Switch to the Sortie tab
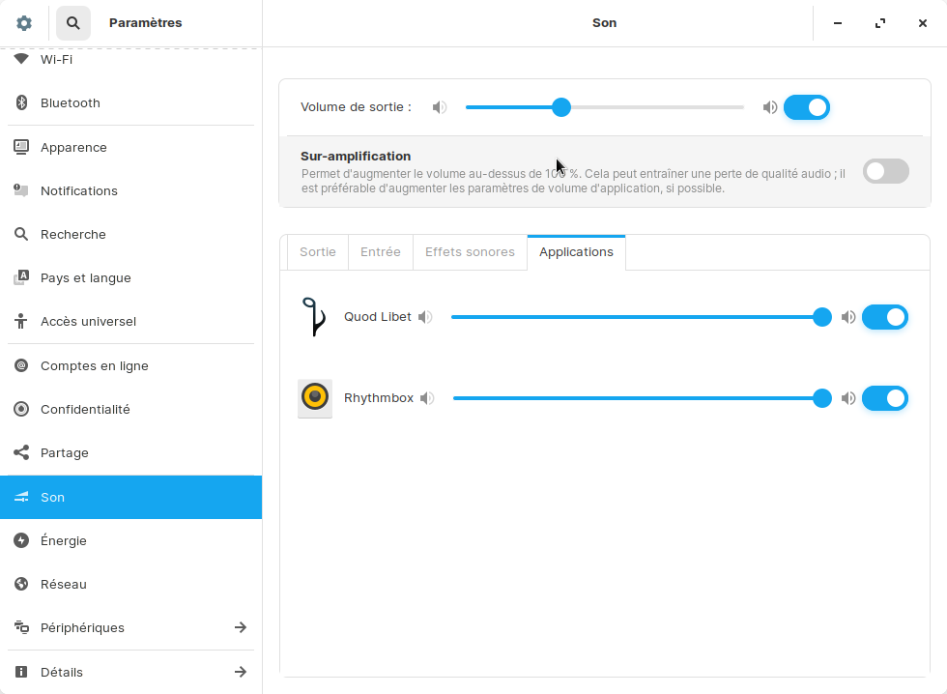Screen dimensions: 947x694 pos(318,252)
